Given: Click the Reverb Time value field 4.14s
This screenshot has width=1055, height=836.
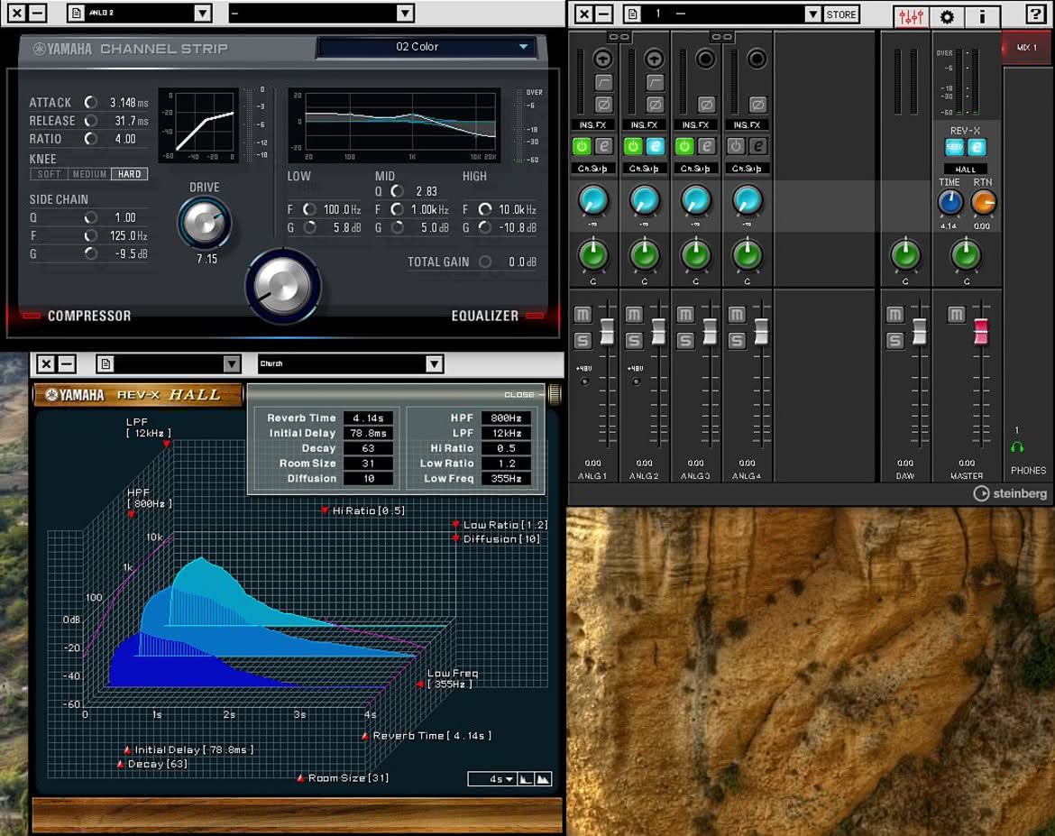Looking at the screenshot, I should click(x=368, y=418).
